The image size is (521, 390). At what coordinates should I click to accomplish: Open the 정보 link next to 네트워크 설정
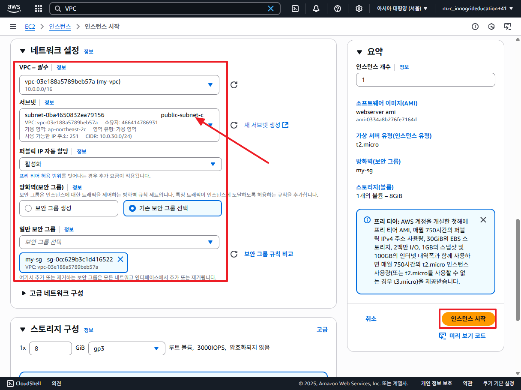tap(89, 51)
